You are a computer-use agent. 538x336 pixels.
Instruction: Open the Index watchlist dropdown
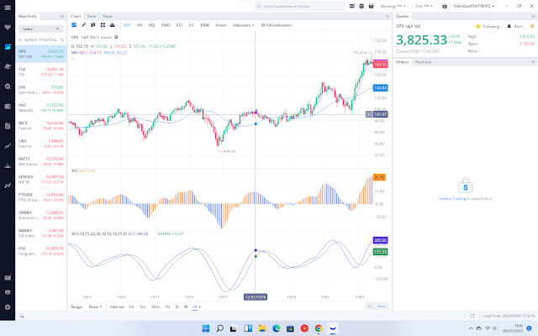(41, 29)
